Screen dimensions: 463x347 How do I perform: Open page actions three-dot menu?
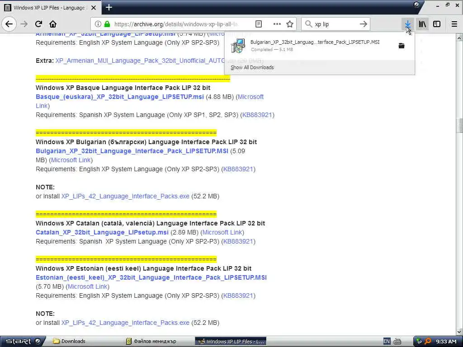[x=277, y=24]
